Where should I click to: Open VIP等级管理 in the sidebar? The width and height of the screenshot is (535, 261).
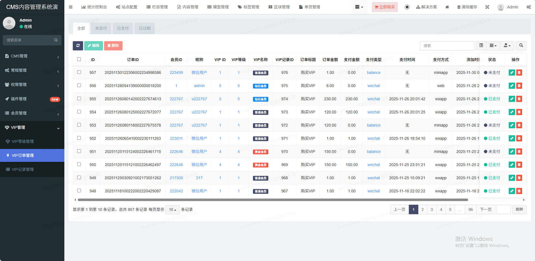(23, 141)
